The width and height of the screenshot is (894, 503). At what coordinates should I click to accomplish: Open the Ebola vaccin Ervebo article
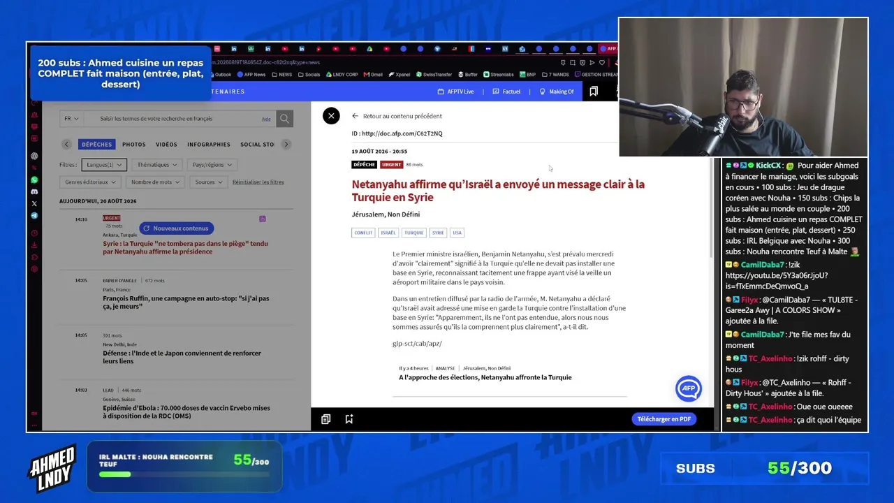186,411
